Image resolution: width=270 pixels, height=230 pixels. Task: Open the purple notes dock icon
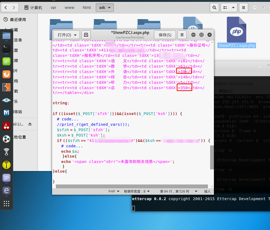point(6,177)
